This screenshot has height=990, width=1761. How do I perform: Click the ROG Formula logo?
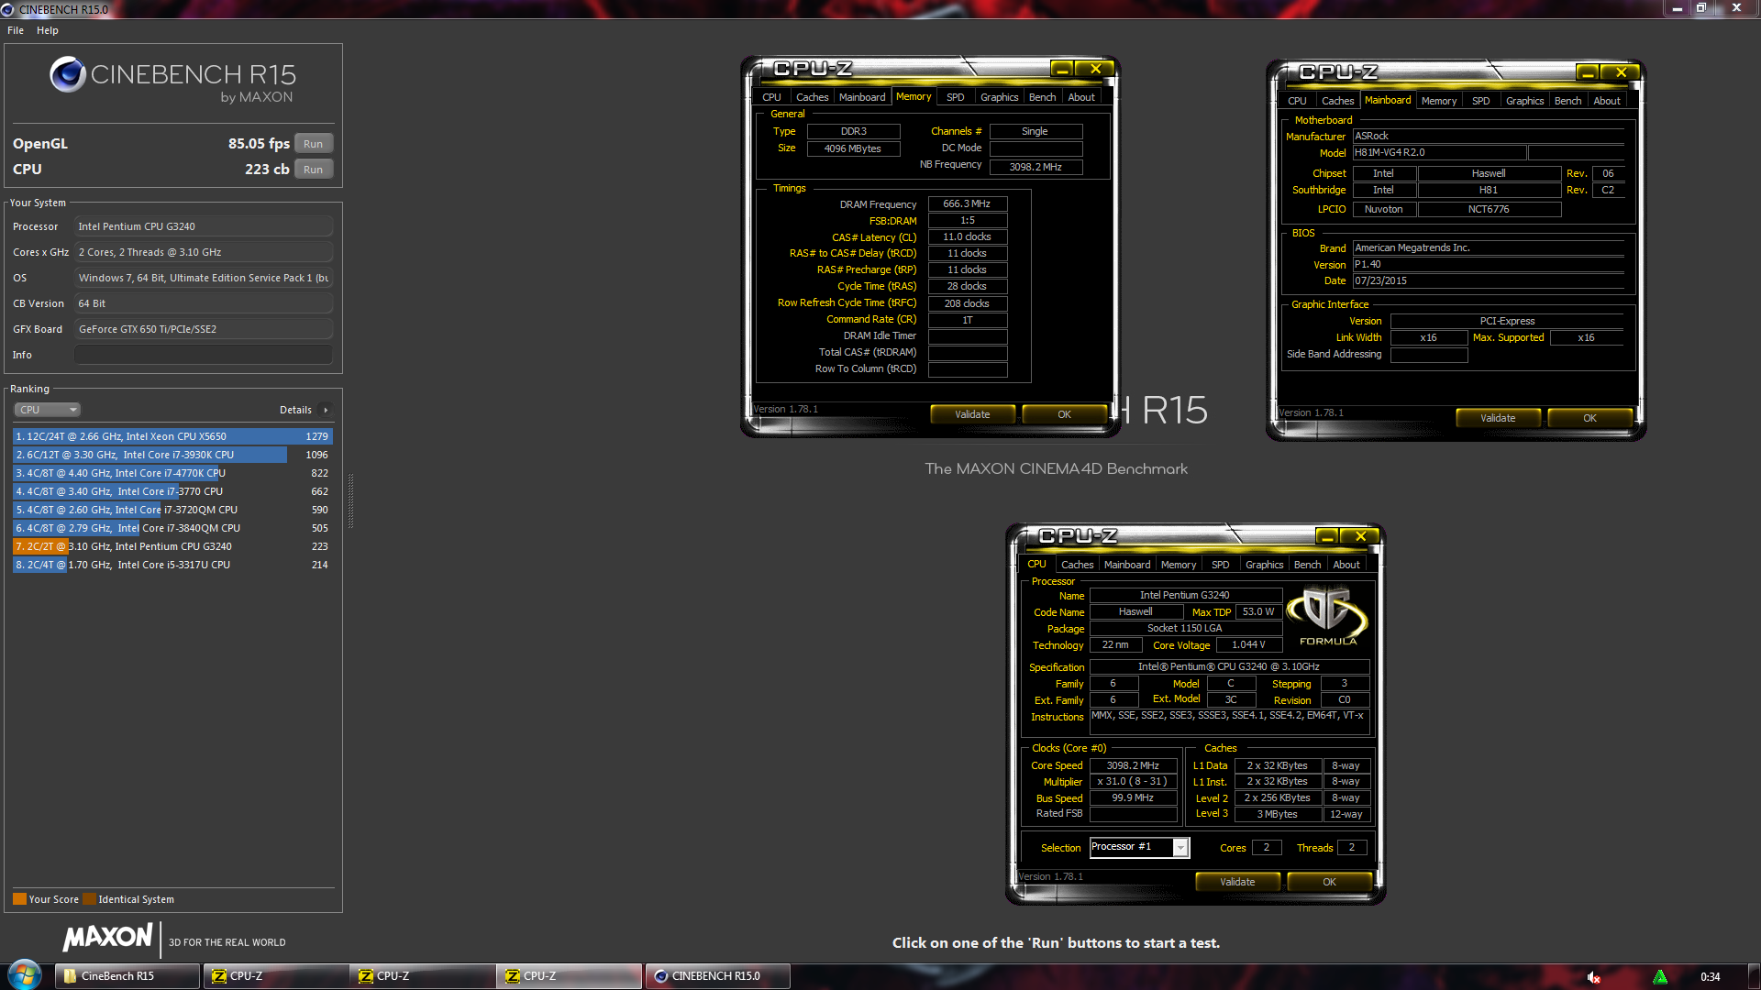click(x=1327, y=617)
